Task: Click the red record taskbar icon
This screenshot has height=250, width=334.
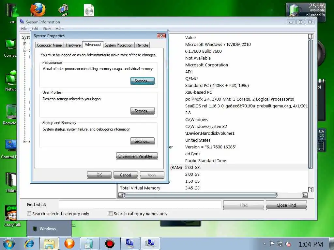Action: coord(110,243)
